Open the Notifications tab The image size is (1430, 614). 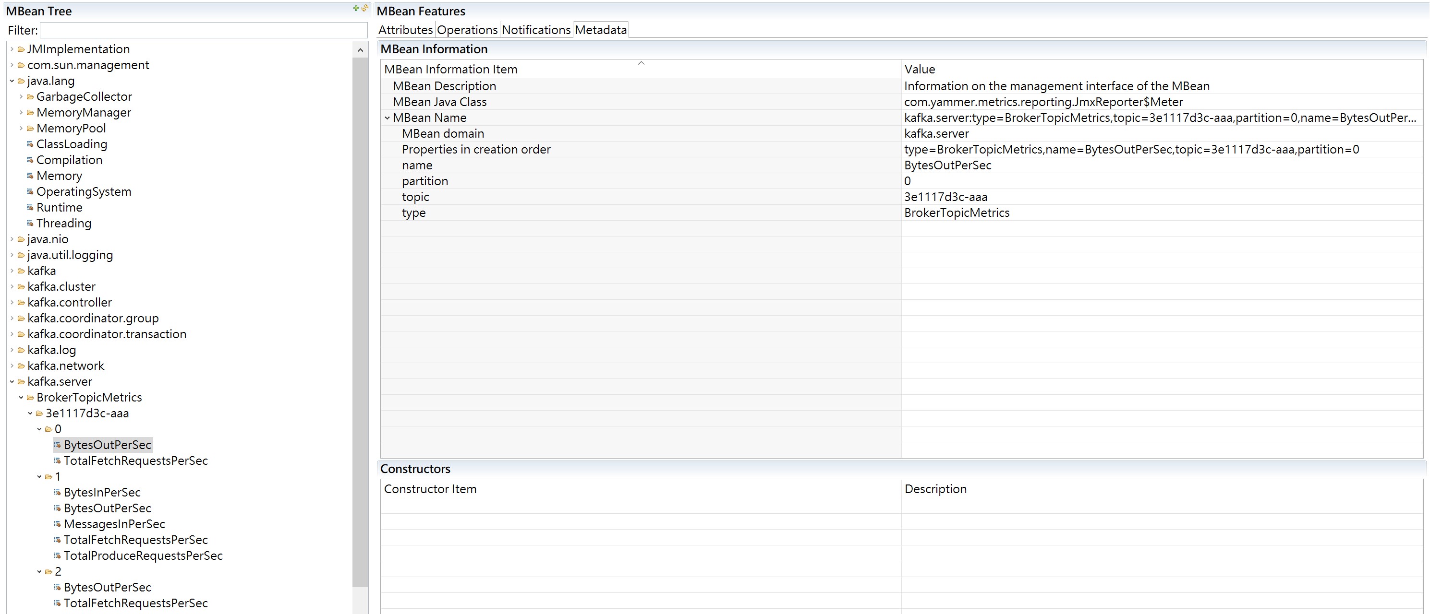click(x=536, y=30)
